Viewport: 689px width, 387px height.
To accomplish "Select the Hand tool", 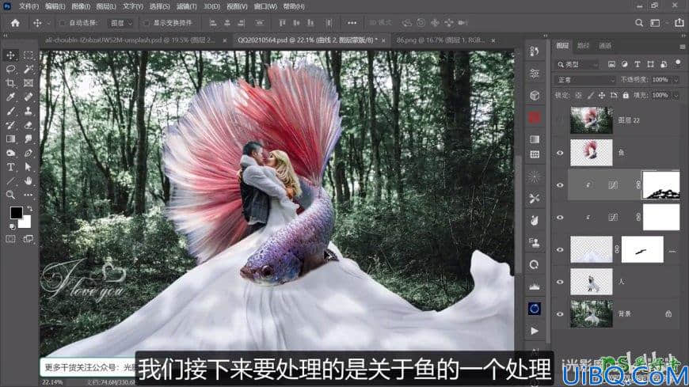I will tap(29, 180).
